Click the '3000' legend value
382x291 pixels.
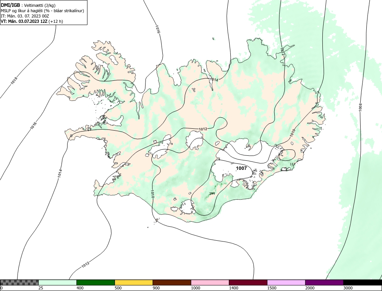click(x=348, y=288)
